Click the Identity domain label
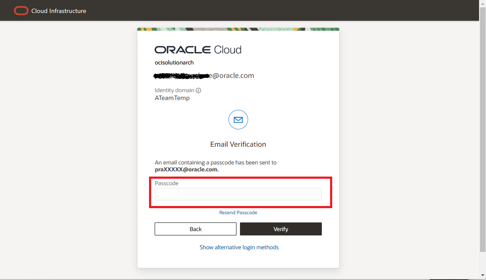Screen dimensions: 486x280 coord(175,90)
